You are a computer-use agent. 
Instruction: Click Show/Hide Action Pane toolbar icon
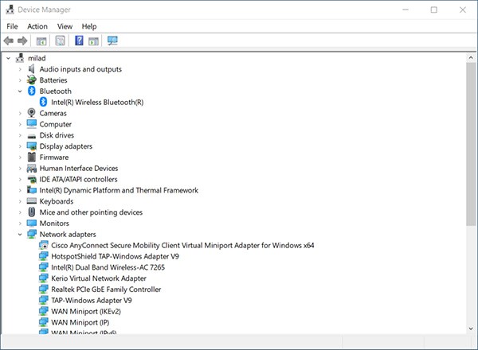[x=93, y=41]
